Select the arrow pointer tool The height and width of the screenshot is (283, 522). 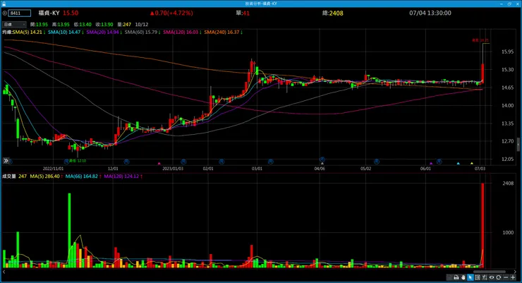point(471,277)
